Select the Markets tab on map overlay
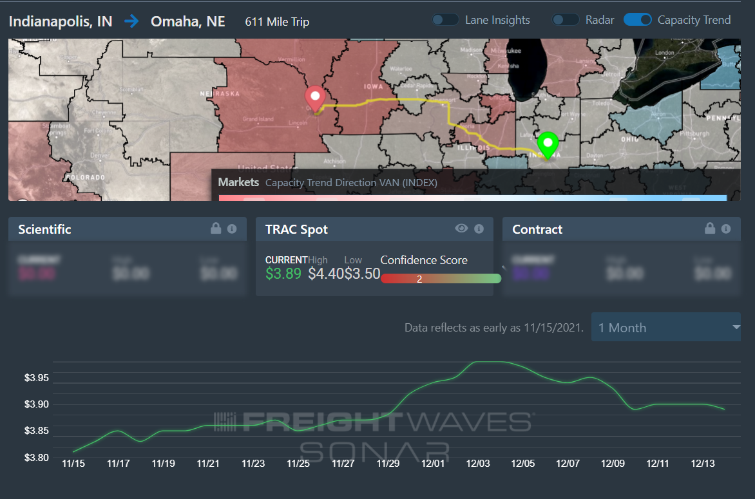 coord(238,182)
